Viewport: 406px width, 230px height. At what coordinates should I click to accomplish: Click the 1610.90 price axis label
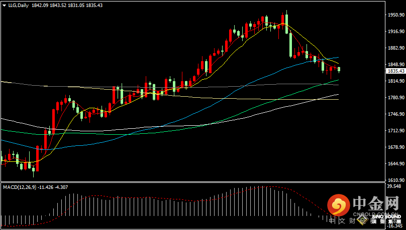396,180
